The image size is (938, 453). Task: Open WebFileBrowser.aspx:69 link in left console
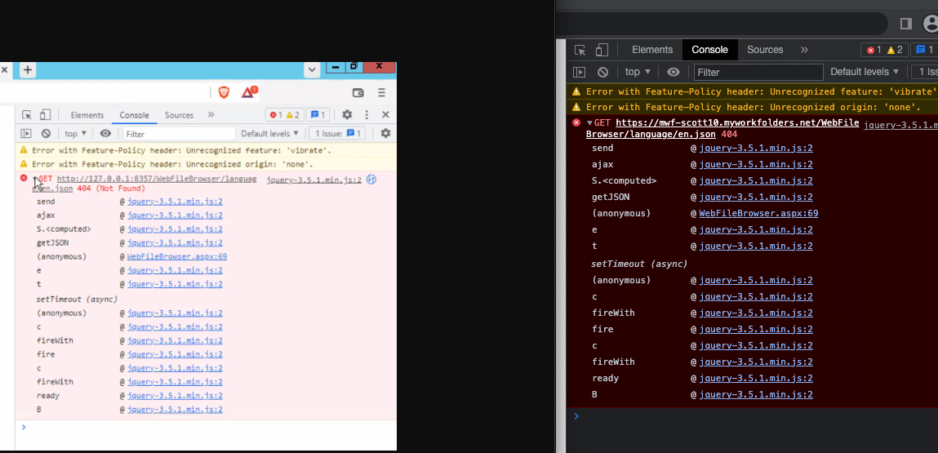pos(177,256)
